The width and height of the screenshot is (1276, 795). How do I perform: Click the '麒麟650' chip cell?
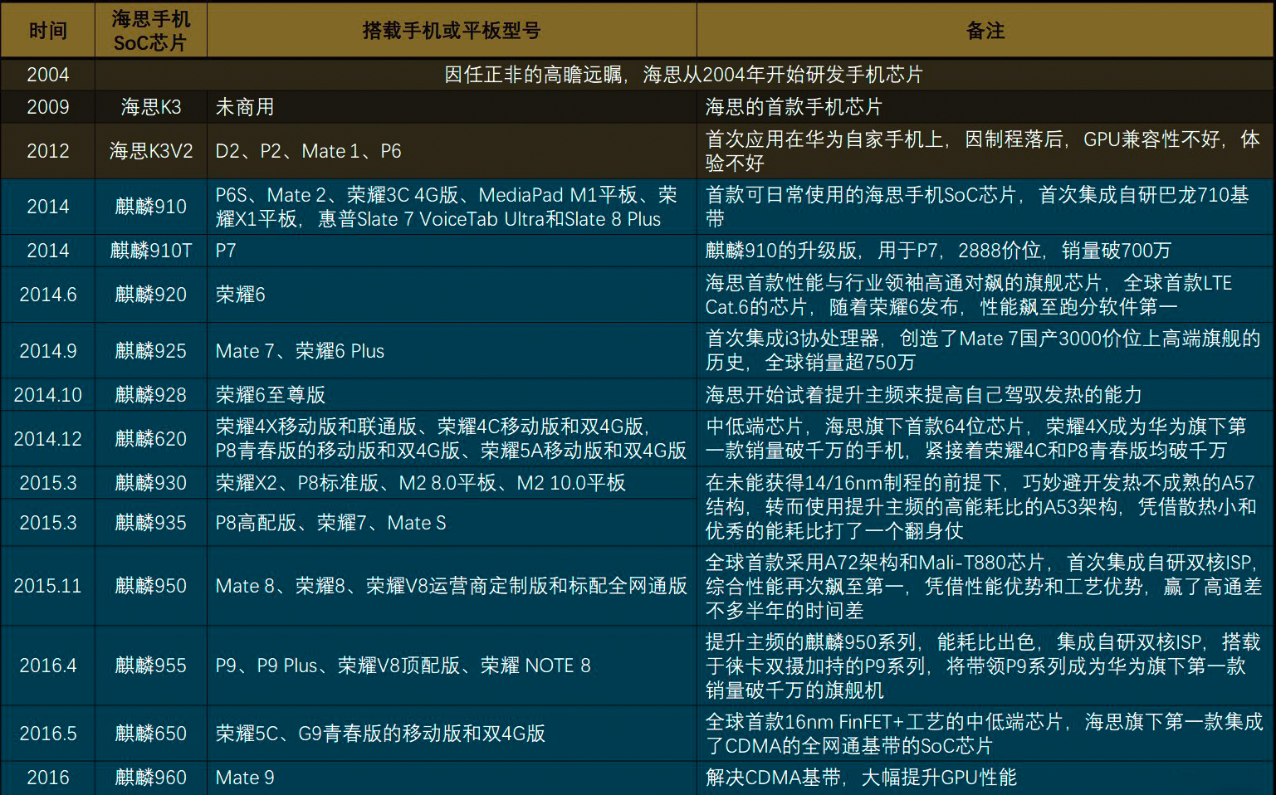150,734
